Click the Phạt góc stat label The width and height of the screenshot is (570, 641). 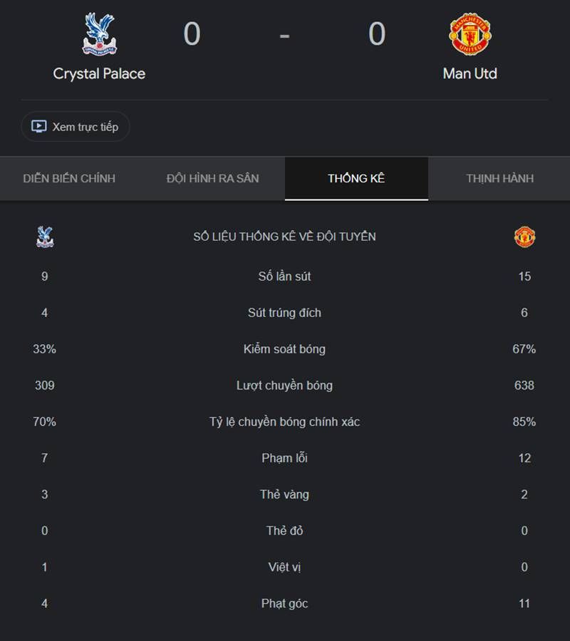tap(284, 604)
